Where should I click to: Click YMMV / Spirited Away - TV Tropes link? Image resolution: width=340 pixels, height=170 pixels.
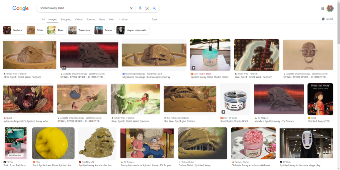coord(274,121)
